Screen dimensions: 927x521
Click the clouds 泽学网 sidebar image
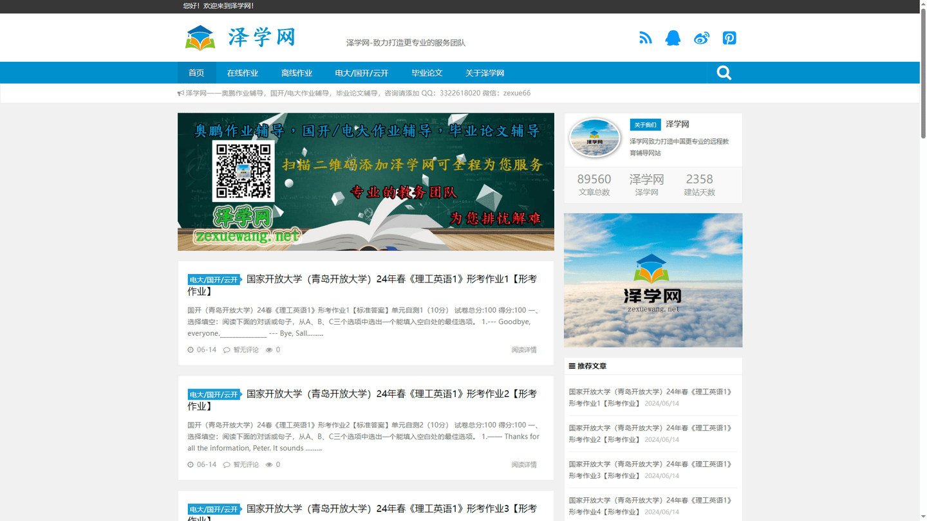(x=653, y=280)
